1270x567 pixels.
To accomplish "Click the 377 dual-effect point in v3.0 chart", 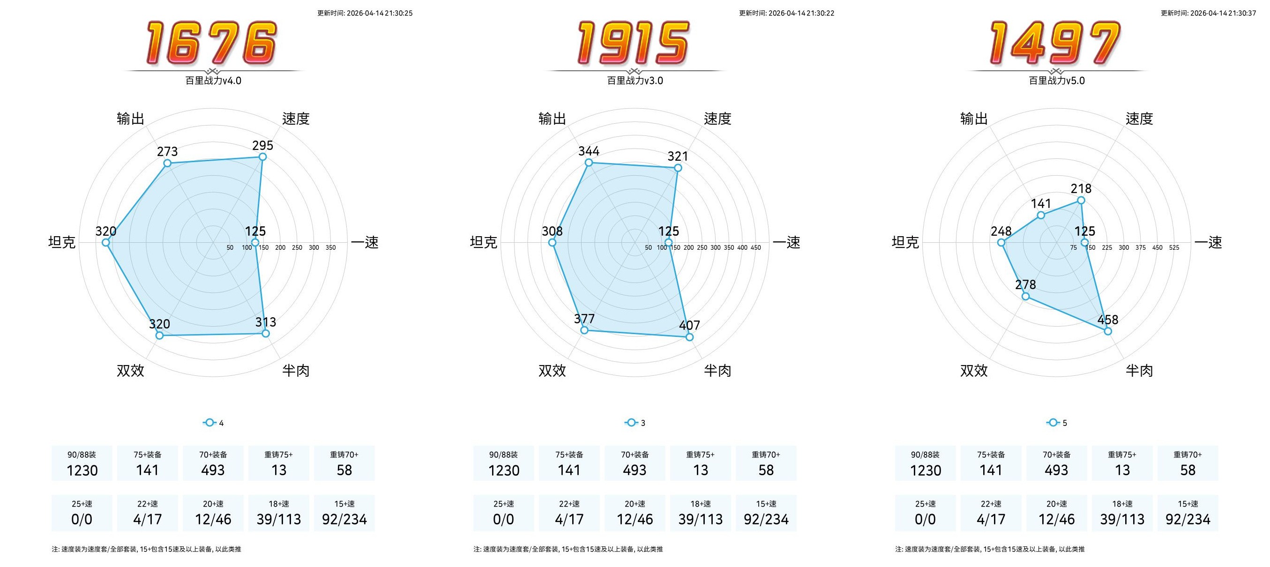I will click(x=584, y=330).
